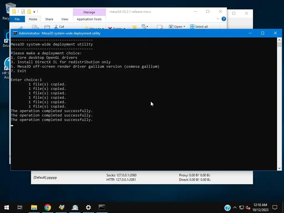The height and width of the screenshot is (213, 284).
Task: Click the Manage contextual tab header
Action: [89, 12]
